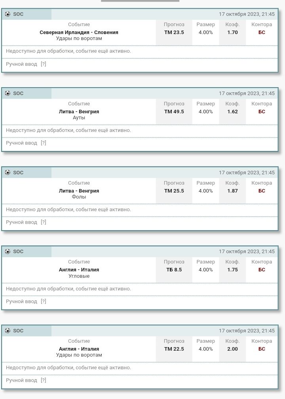This screenshot has height=399, width=285.
Task: Click soccer ball icon on the ТМ 22.5 card
Action: 8,331
